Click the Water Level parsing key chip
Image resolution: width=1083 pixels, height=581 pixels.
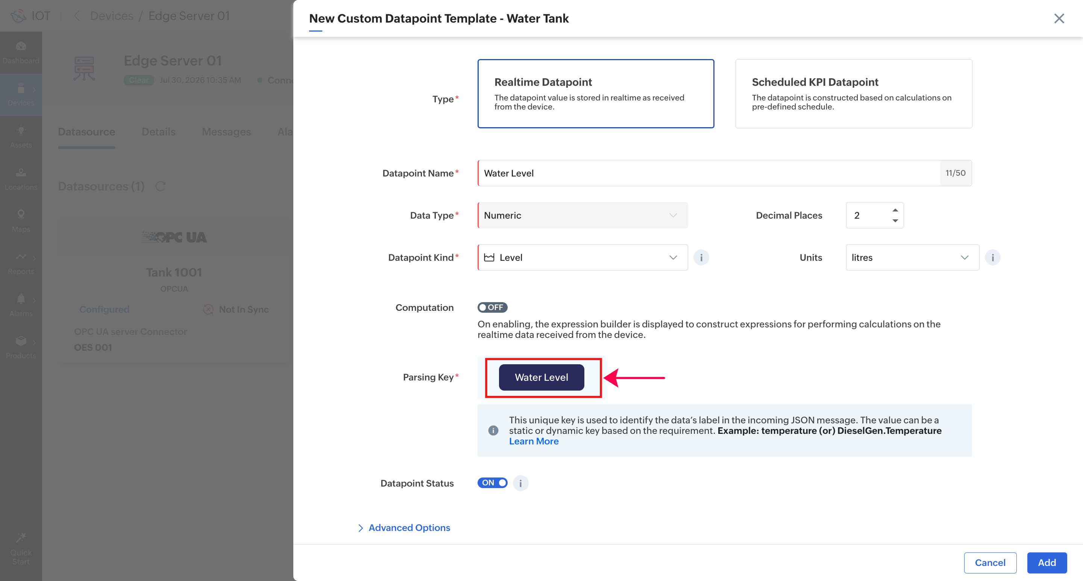(x=541, y=377)
